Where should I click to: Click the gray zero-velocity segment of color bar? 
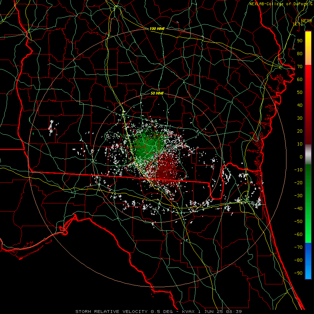pos(308,155)
